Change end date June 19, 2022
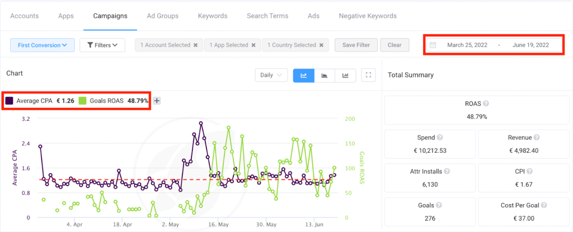Screen dimensions: 573x232 click(x=530, y=45)
